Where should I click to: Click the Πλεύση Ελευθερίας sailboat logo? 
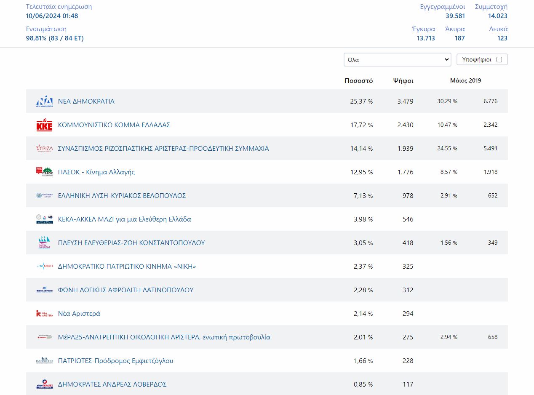coord(44,243)
